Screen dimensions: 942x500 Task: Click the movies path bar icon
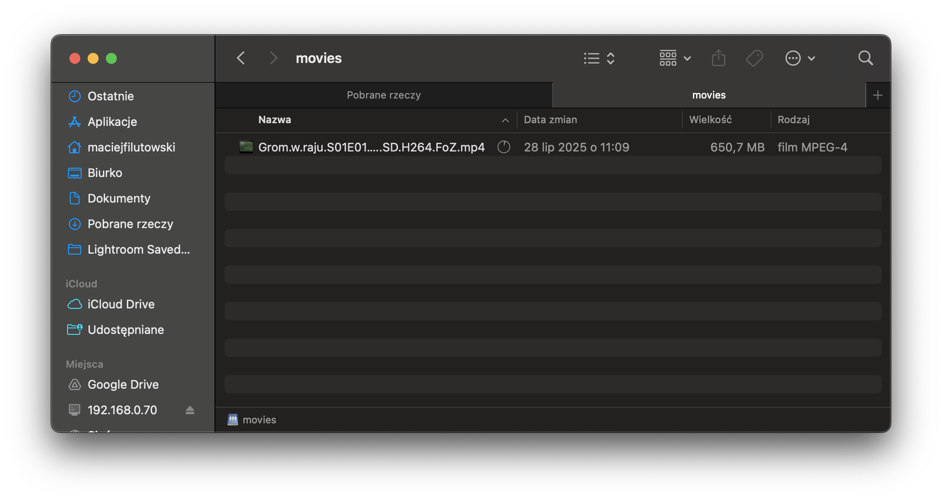pyautogui.click(x=233, y=420)
